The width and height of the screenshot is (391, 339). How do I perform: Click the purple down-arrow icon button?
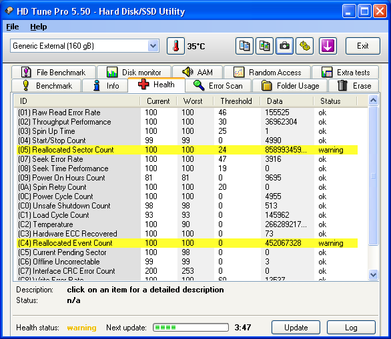coord(328,46)
